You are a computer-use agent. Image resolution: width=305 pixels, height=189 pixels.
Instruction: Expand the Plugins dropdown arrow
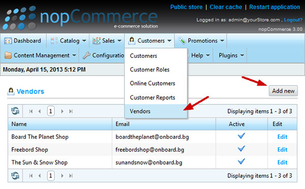click(x=242, y=55)
